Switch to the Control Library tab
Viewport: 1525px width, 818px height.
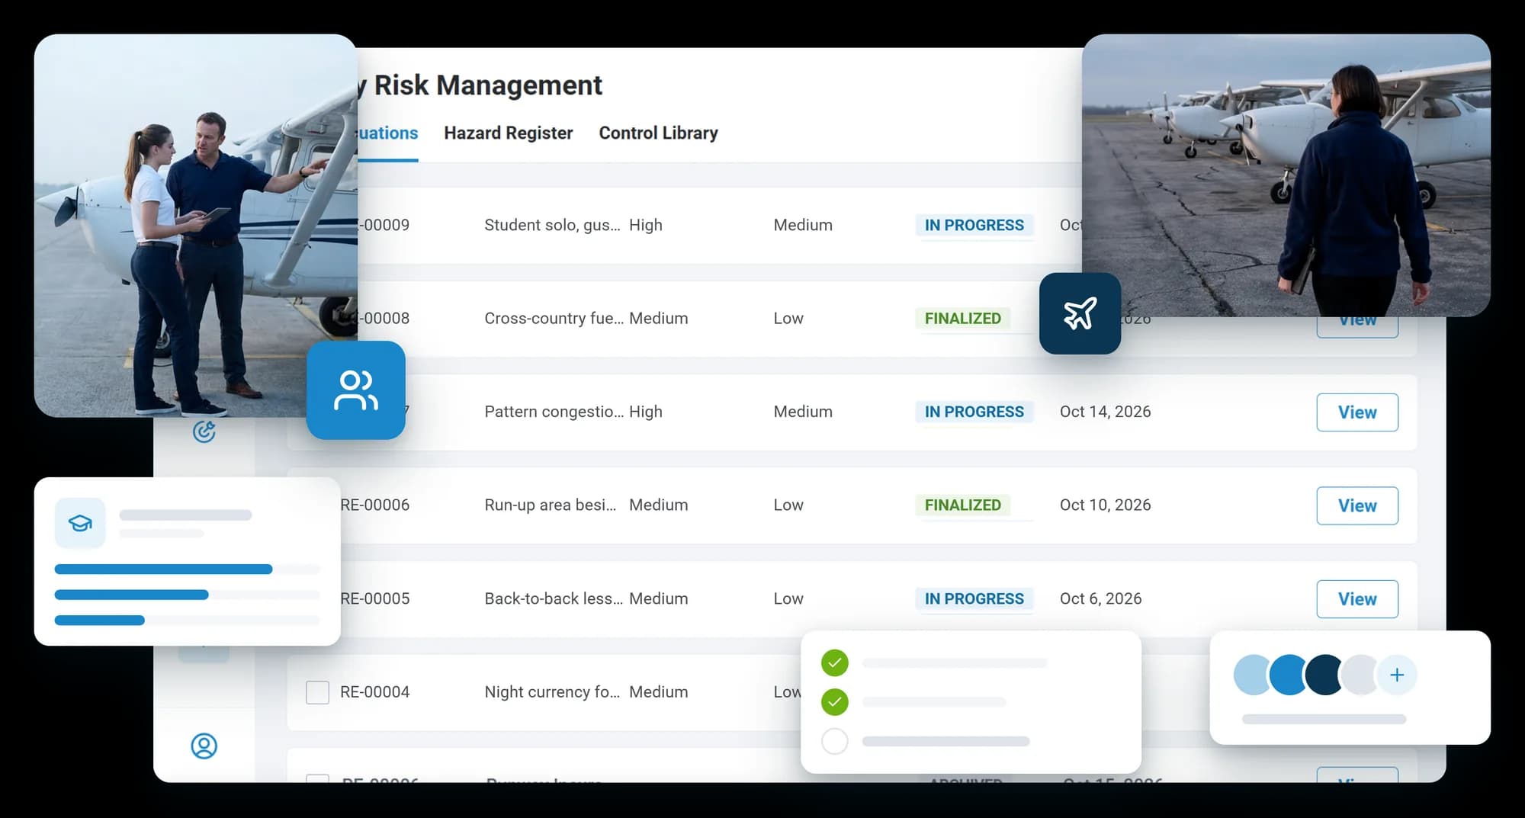658,133
